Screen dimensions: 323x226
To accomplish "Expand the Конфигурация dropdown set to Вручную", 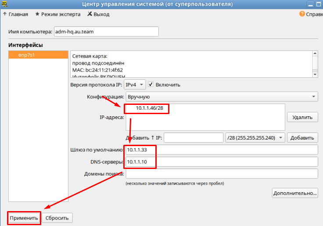I will tap(222, 97).
